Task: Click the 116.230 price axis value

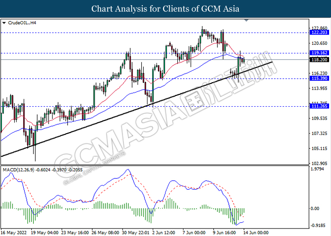Action: (319, 73)
